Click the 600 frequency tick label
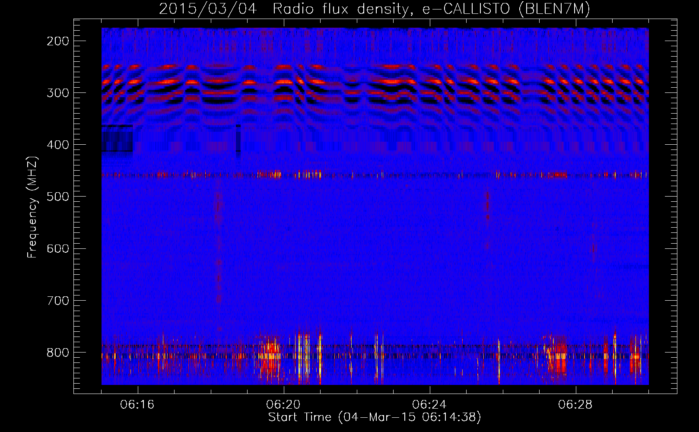The image size is (699, 432). (58, 248)
